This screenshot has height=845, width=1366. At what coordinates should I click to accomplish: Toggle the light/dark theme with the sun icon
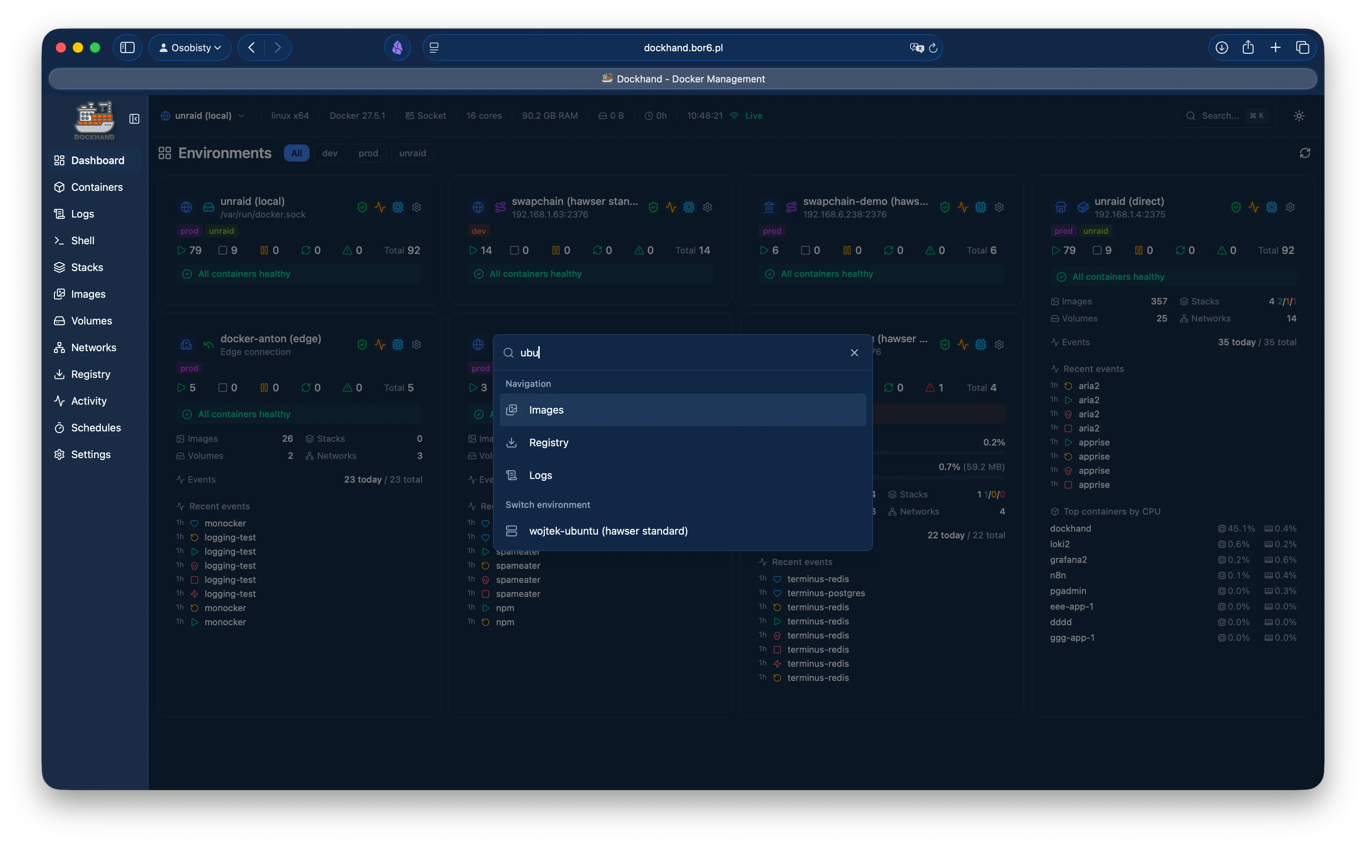(x=1298, y=115)
